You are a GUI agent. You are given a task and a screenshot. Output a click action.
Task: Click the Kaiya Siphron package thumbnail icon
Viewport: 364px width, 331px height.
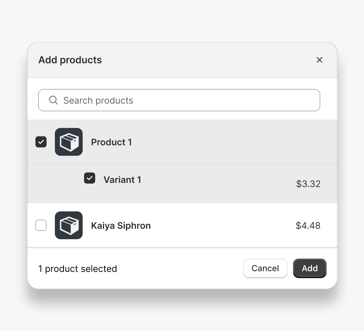[x=68, y=225]
